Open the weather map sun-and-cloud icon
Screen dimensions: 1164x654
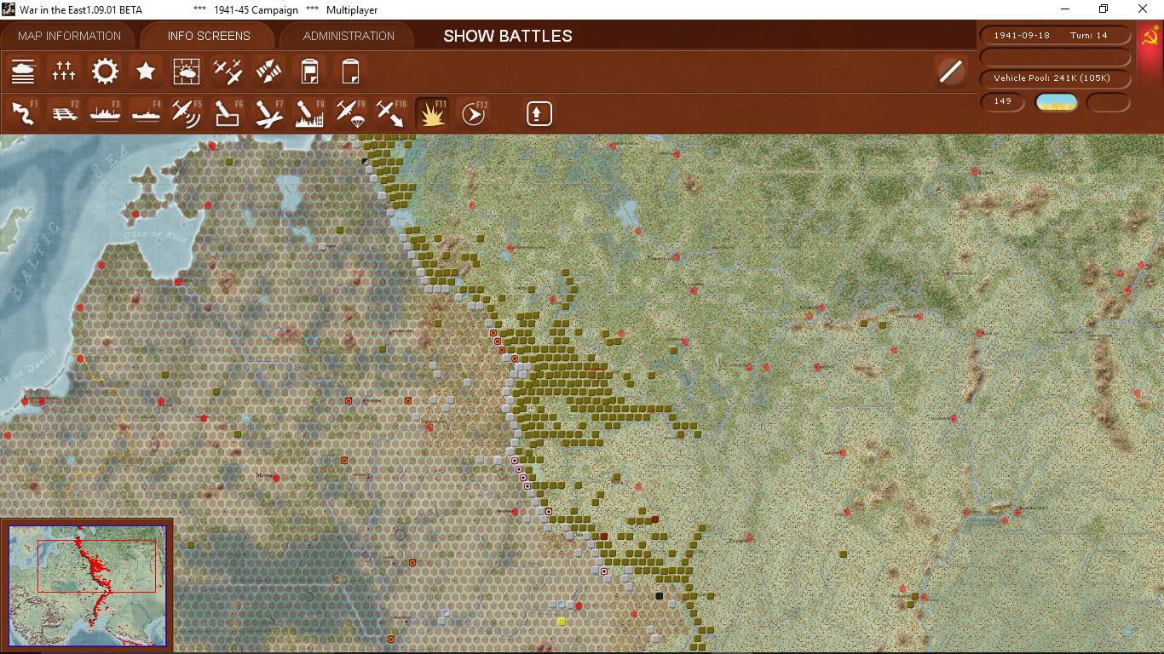(187, 71)
